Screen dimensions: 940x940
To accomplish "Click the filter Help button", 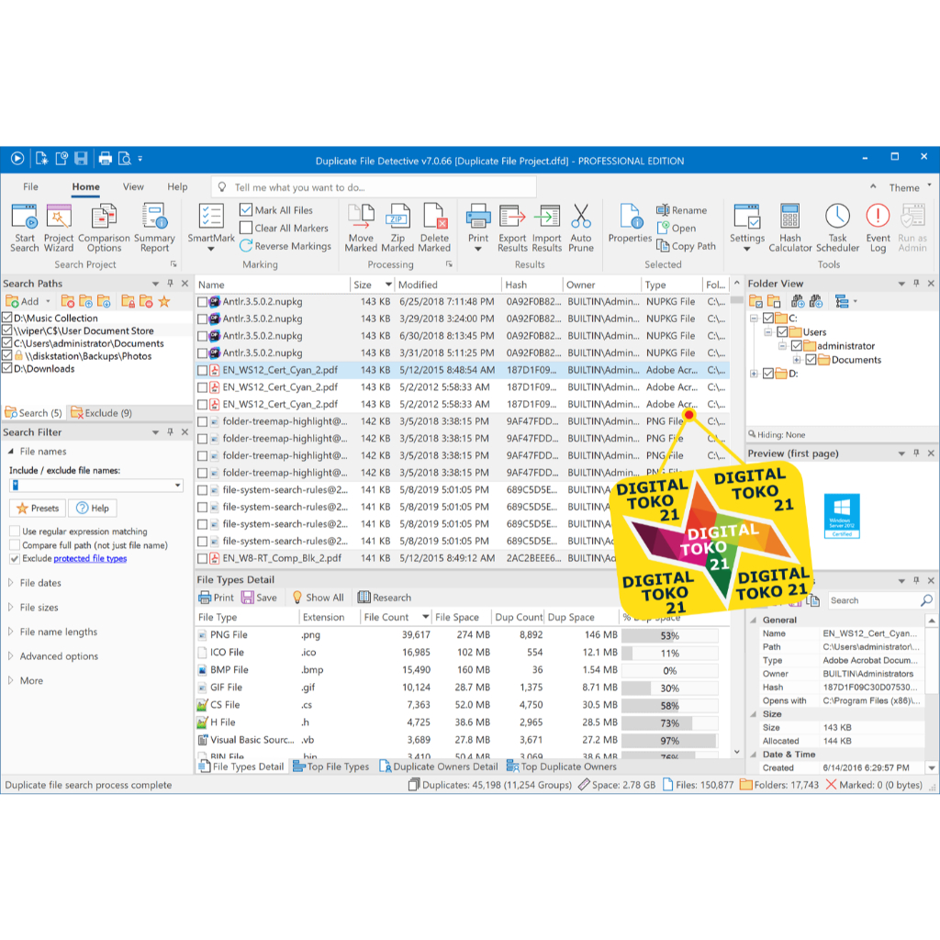I will tap(93, 509).
